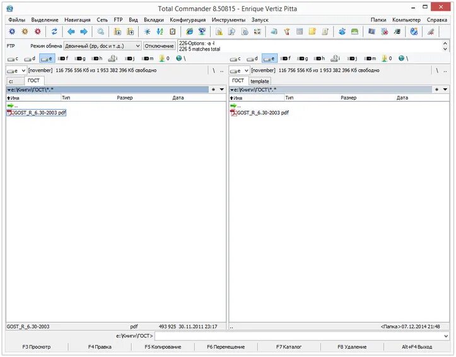Click the globe with arrow toolbar icon
This screenshot has width=456, height=357.
[414, 32]
